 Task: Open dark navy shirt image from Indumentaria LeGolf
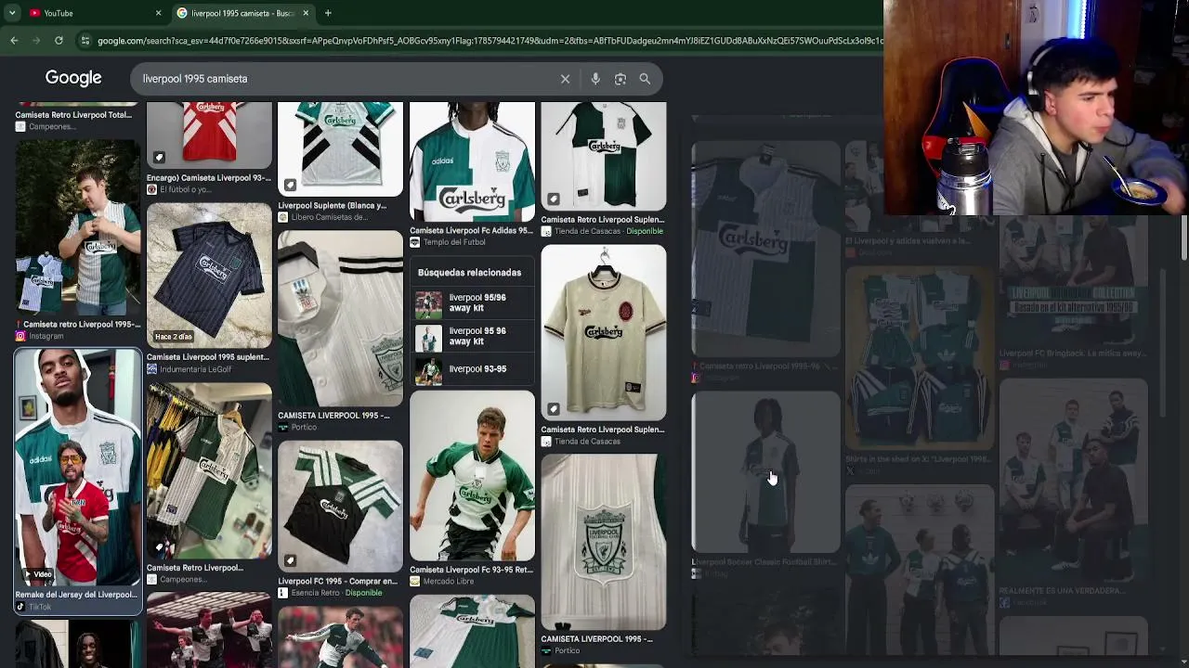click(209, 276)
